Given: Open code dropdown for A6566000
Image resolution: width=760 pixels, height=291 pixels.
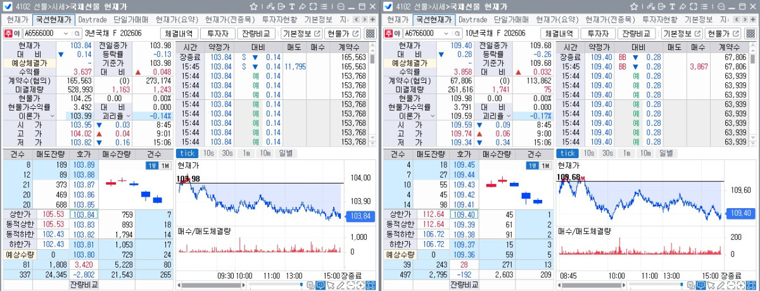Looking at the screenshot, I should [x=67, y=34].
